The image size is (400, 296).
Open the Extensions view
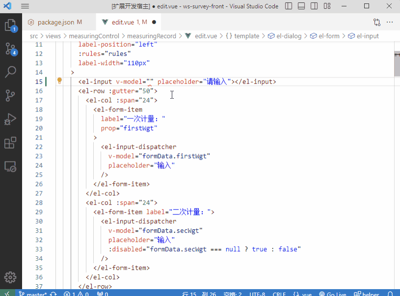(x=10, y=143)
